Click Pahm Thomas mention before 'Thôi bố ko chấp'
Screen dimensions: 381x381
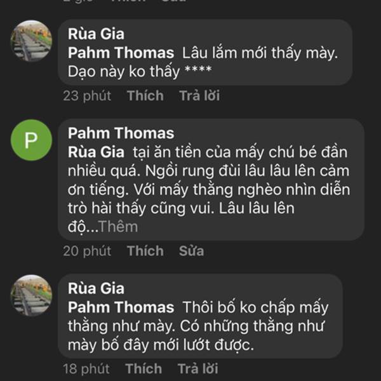121,308
